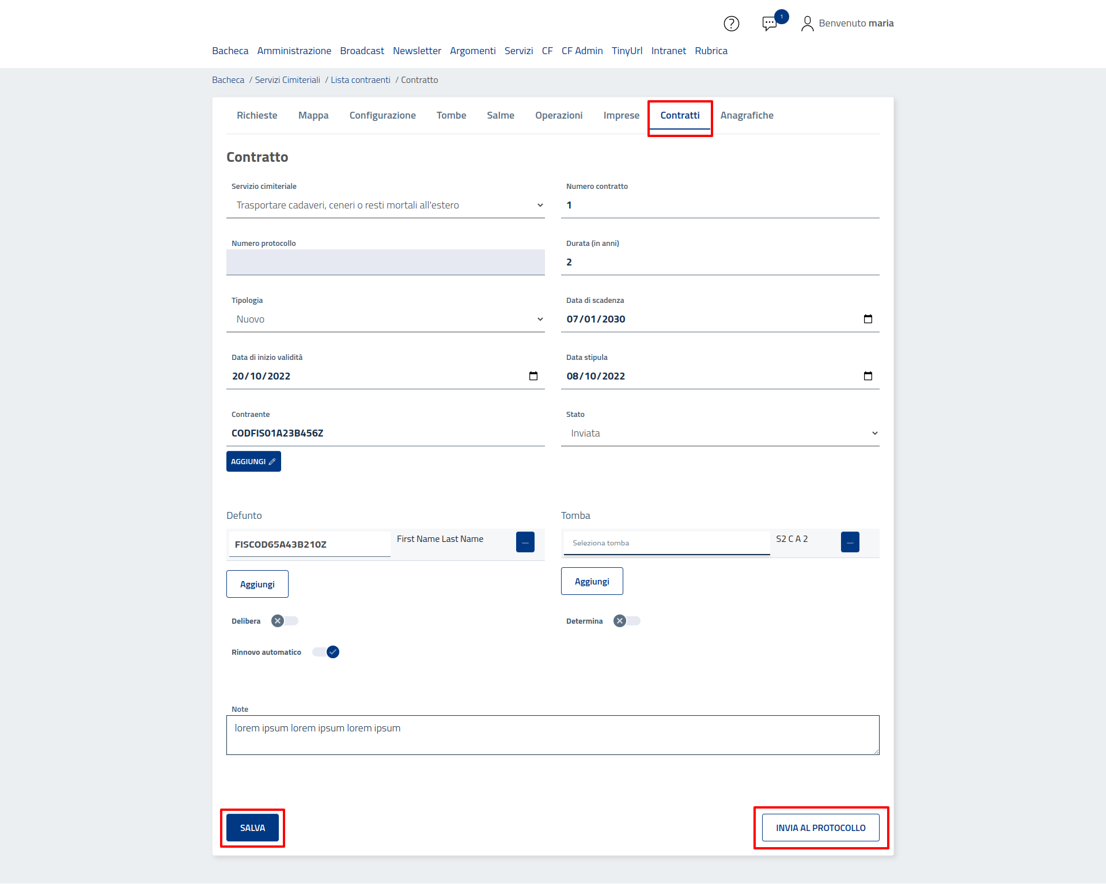
Task: Remove defunto row with minus button
Action: [525, 542]
